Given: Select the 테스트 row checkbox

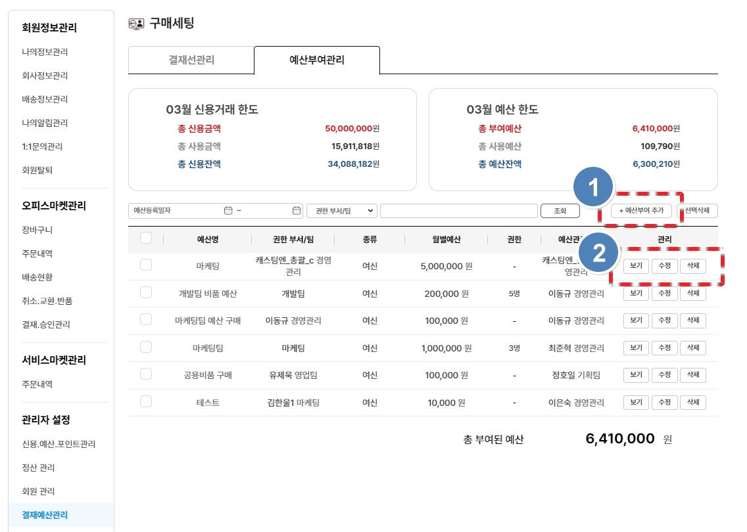Looking at the screenshot, I should tap(146, 401).
